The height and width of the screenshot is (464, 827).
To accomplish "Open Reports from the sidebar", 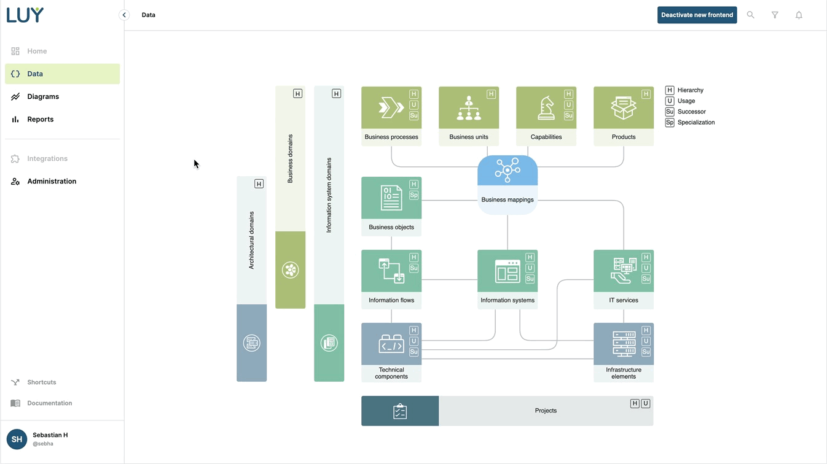I will pos(41,119).
